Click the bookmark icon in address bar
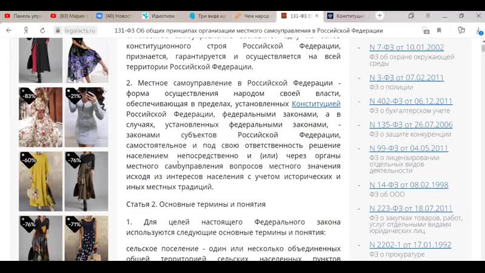This screenshot has width=485, height=273. click(x=439, y=30)
